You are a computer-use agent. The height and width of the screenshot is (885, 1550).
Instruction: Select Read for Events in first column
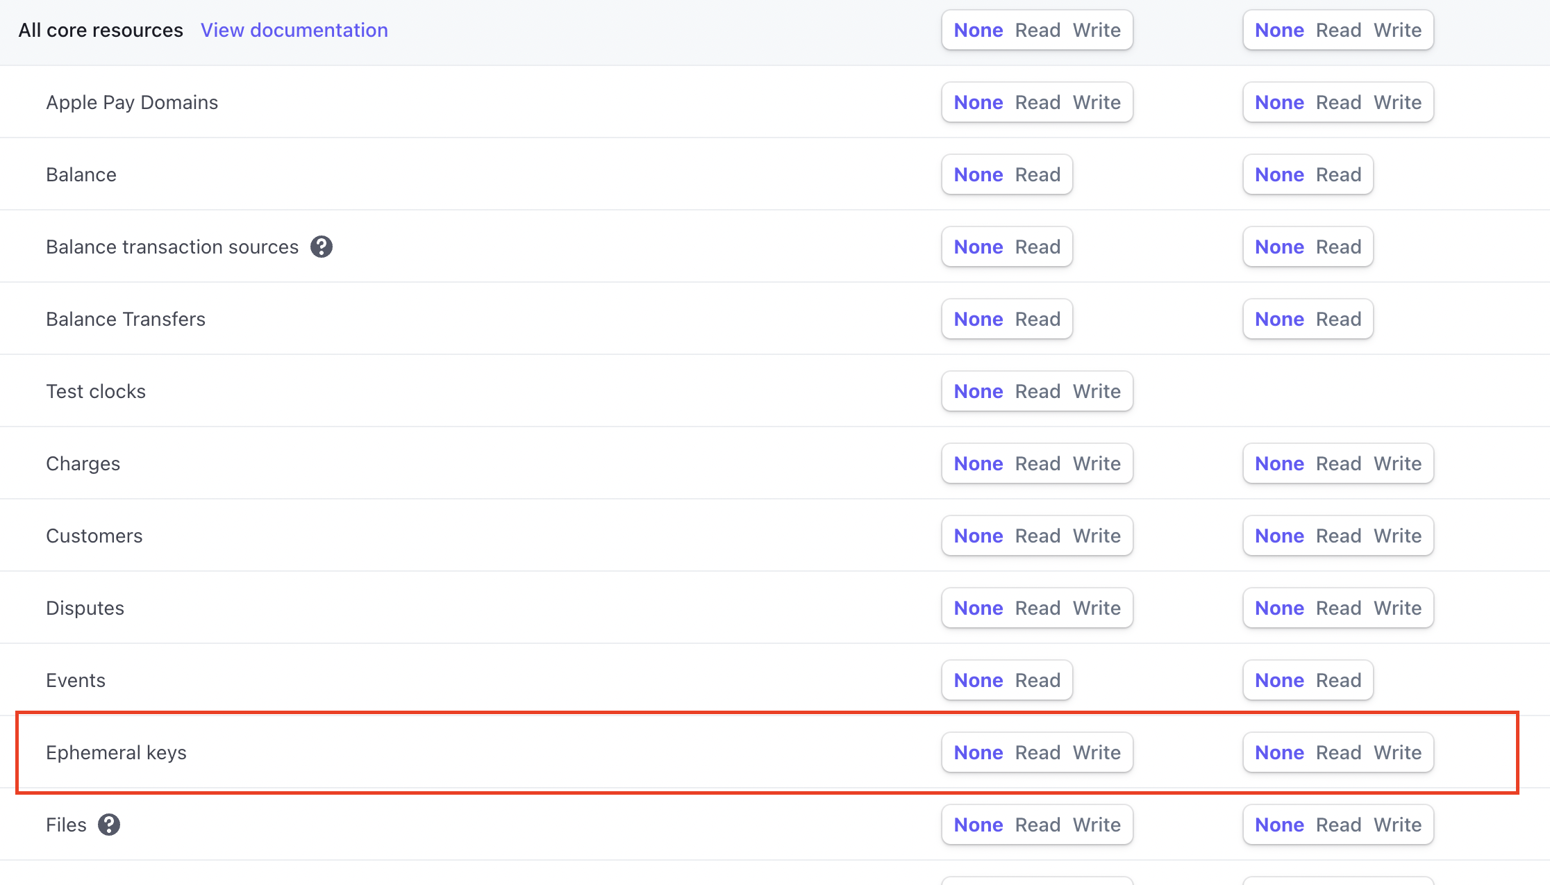[1037, 680]
